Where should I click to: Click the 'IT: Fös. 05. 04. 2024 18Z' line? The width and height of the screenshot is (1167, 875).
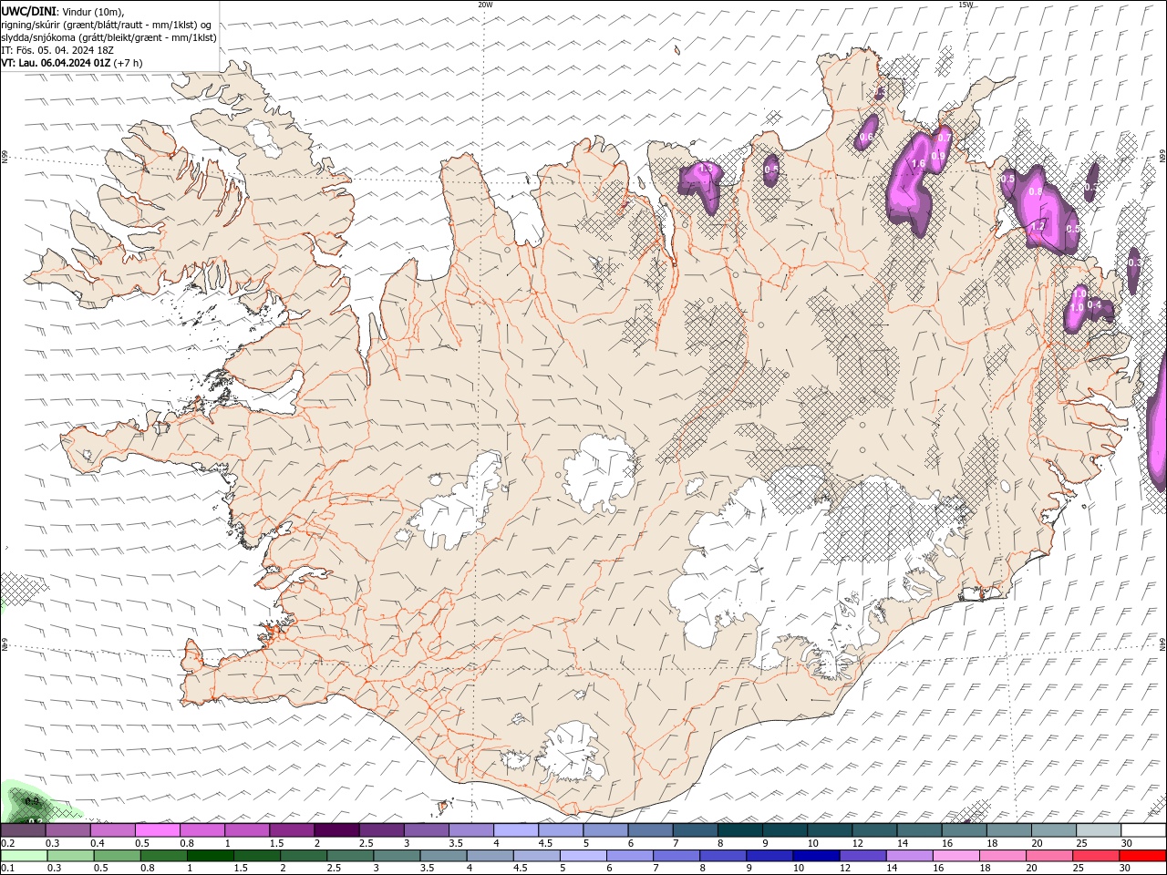(x=57, y=50)
